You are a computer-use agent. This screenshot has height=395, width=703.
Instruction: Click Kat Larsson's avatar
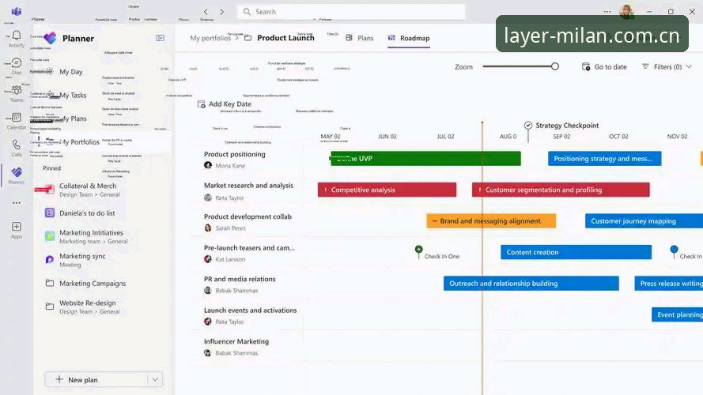[208, 259]
